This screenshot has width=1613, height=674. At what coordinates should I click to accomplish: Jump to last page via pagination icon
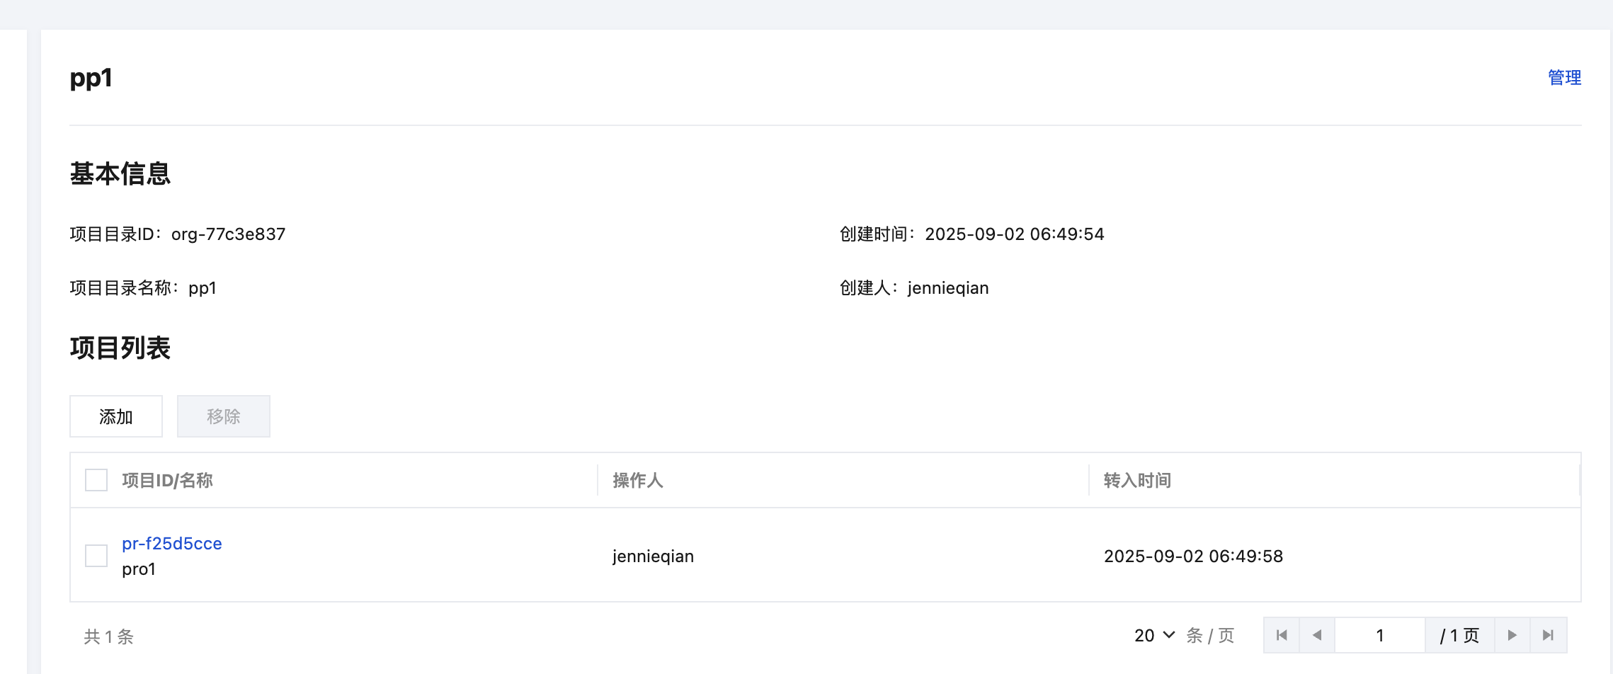pyautogui.click(x=1548, y=635)
